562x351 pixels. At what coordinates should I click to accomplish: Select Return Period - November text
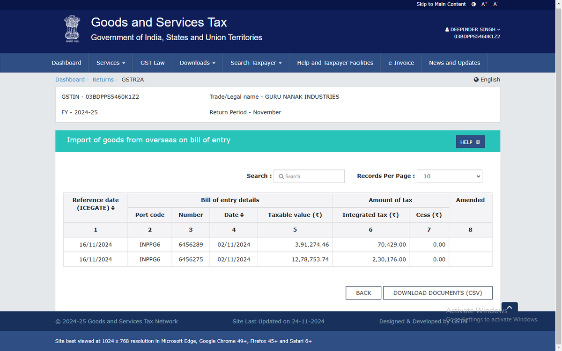click(245, 112)
